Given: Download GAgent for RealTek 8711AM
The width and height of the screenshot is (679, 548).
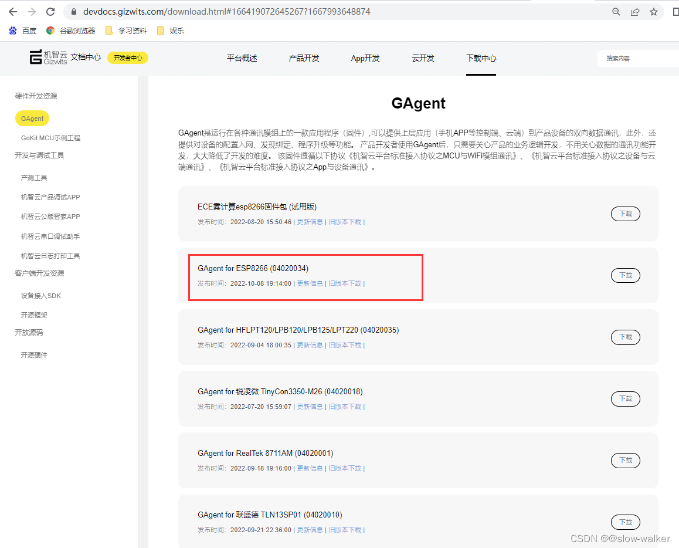Looking at the screenshot, I should click(625, 460).
